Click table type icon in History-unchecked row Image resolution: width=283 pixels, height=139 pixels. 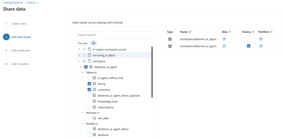[170, 39]
